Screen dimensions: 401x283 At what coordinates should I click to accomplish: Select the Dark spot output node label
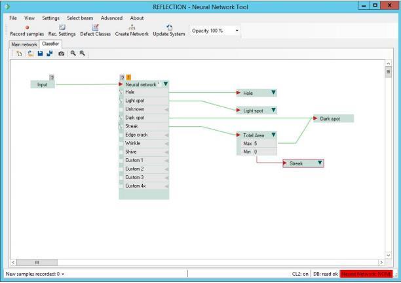pos(330,119)
